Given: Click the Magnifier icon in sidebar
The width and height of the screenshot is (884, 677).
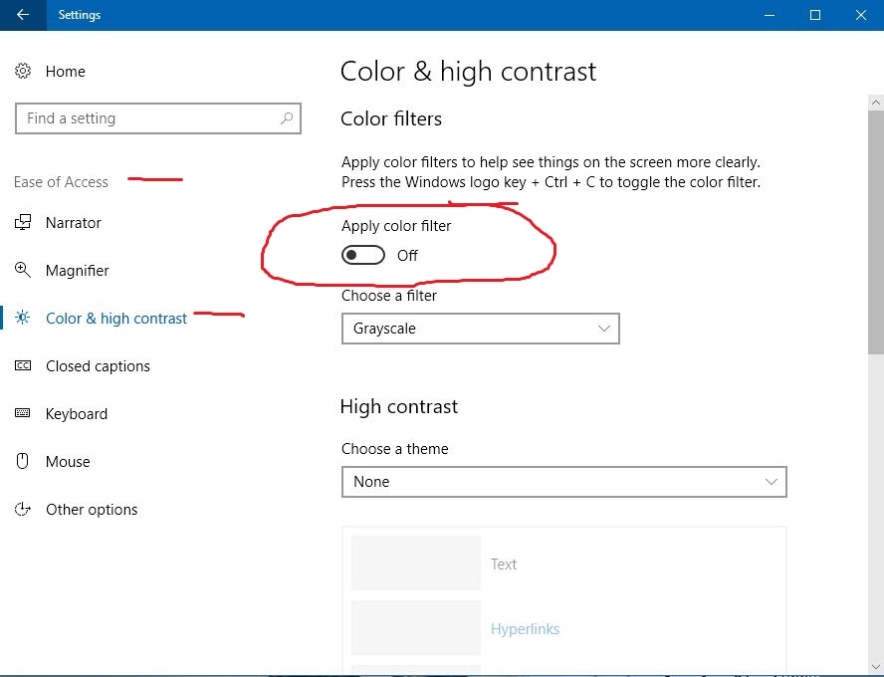Looking at the screenshot, I should pos(23,270).
